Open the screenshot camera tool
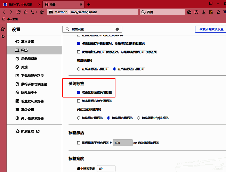Screen dimensions: 226x172 189,12
